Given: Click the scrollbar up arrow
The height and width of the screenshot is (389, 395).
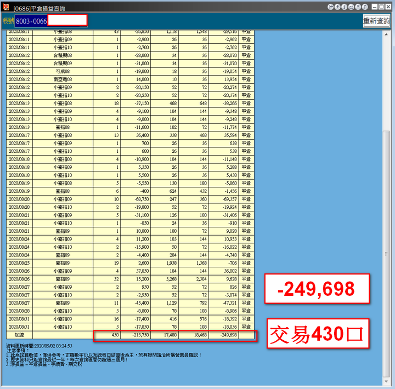Looking at the screenshot, I should click(386, 35).
